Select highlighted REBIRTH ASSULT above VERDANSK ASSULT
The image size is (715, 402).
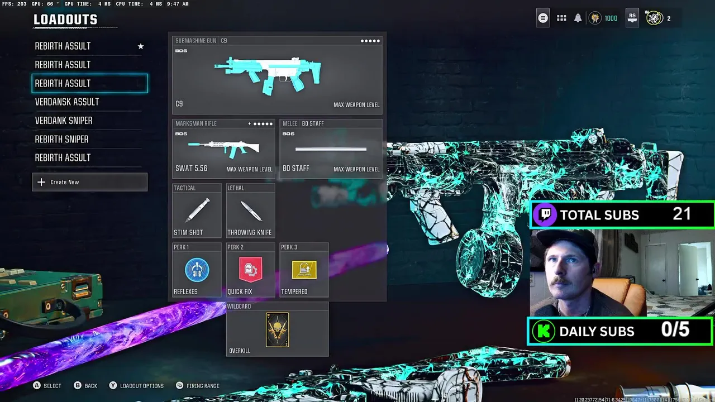pos(89,83)
